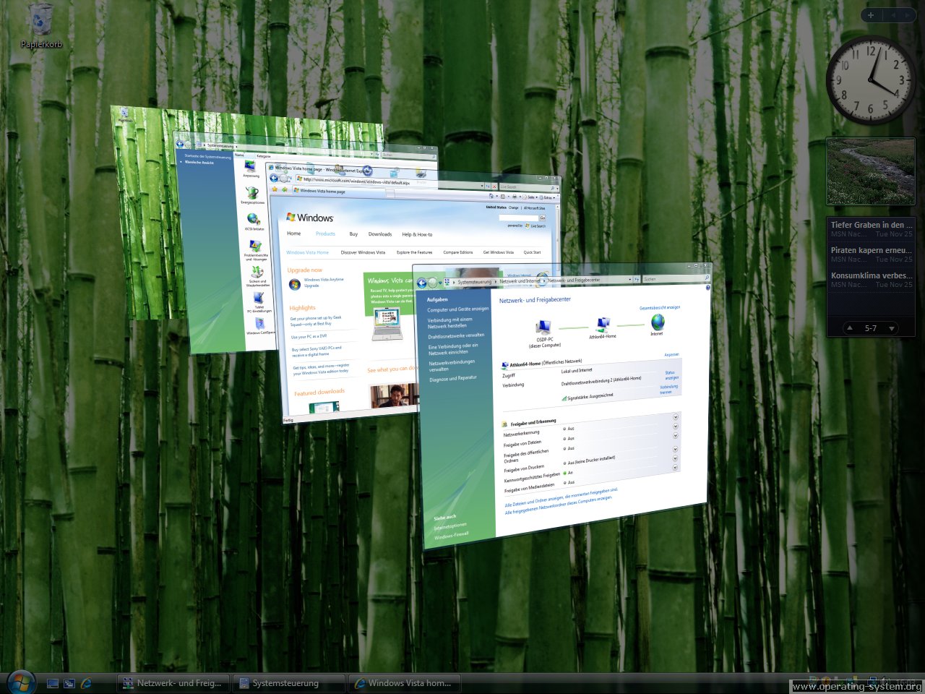The width and height of the screenshot is (925, 694).
Task: Open headline Piraten kapern erneu...
Action: click(872, 250)
